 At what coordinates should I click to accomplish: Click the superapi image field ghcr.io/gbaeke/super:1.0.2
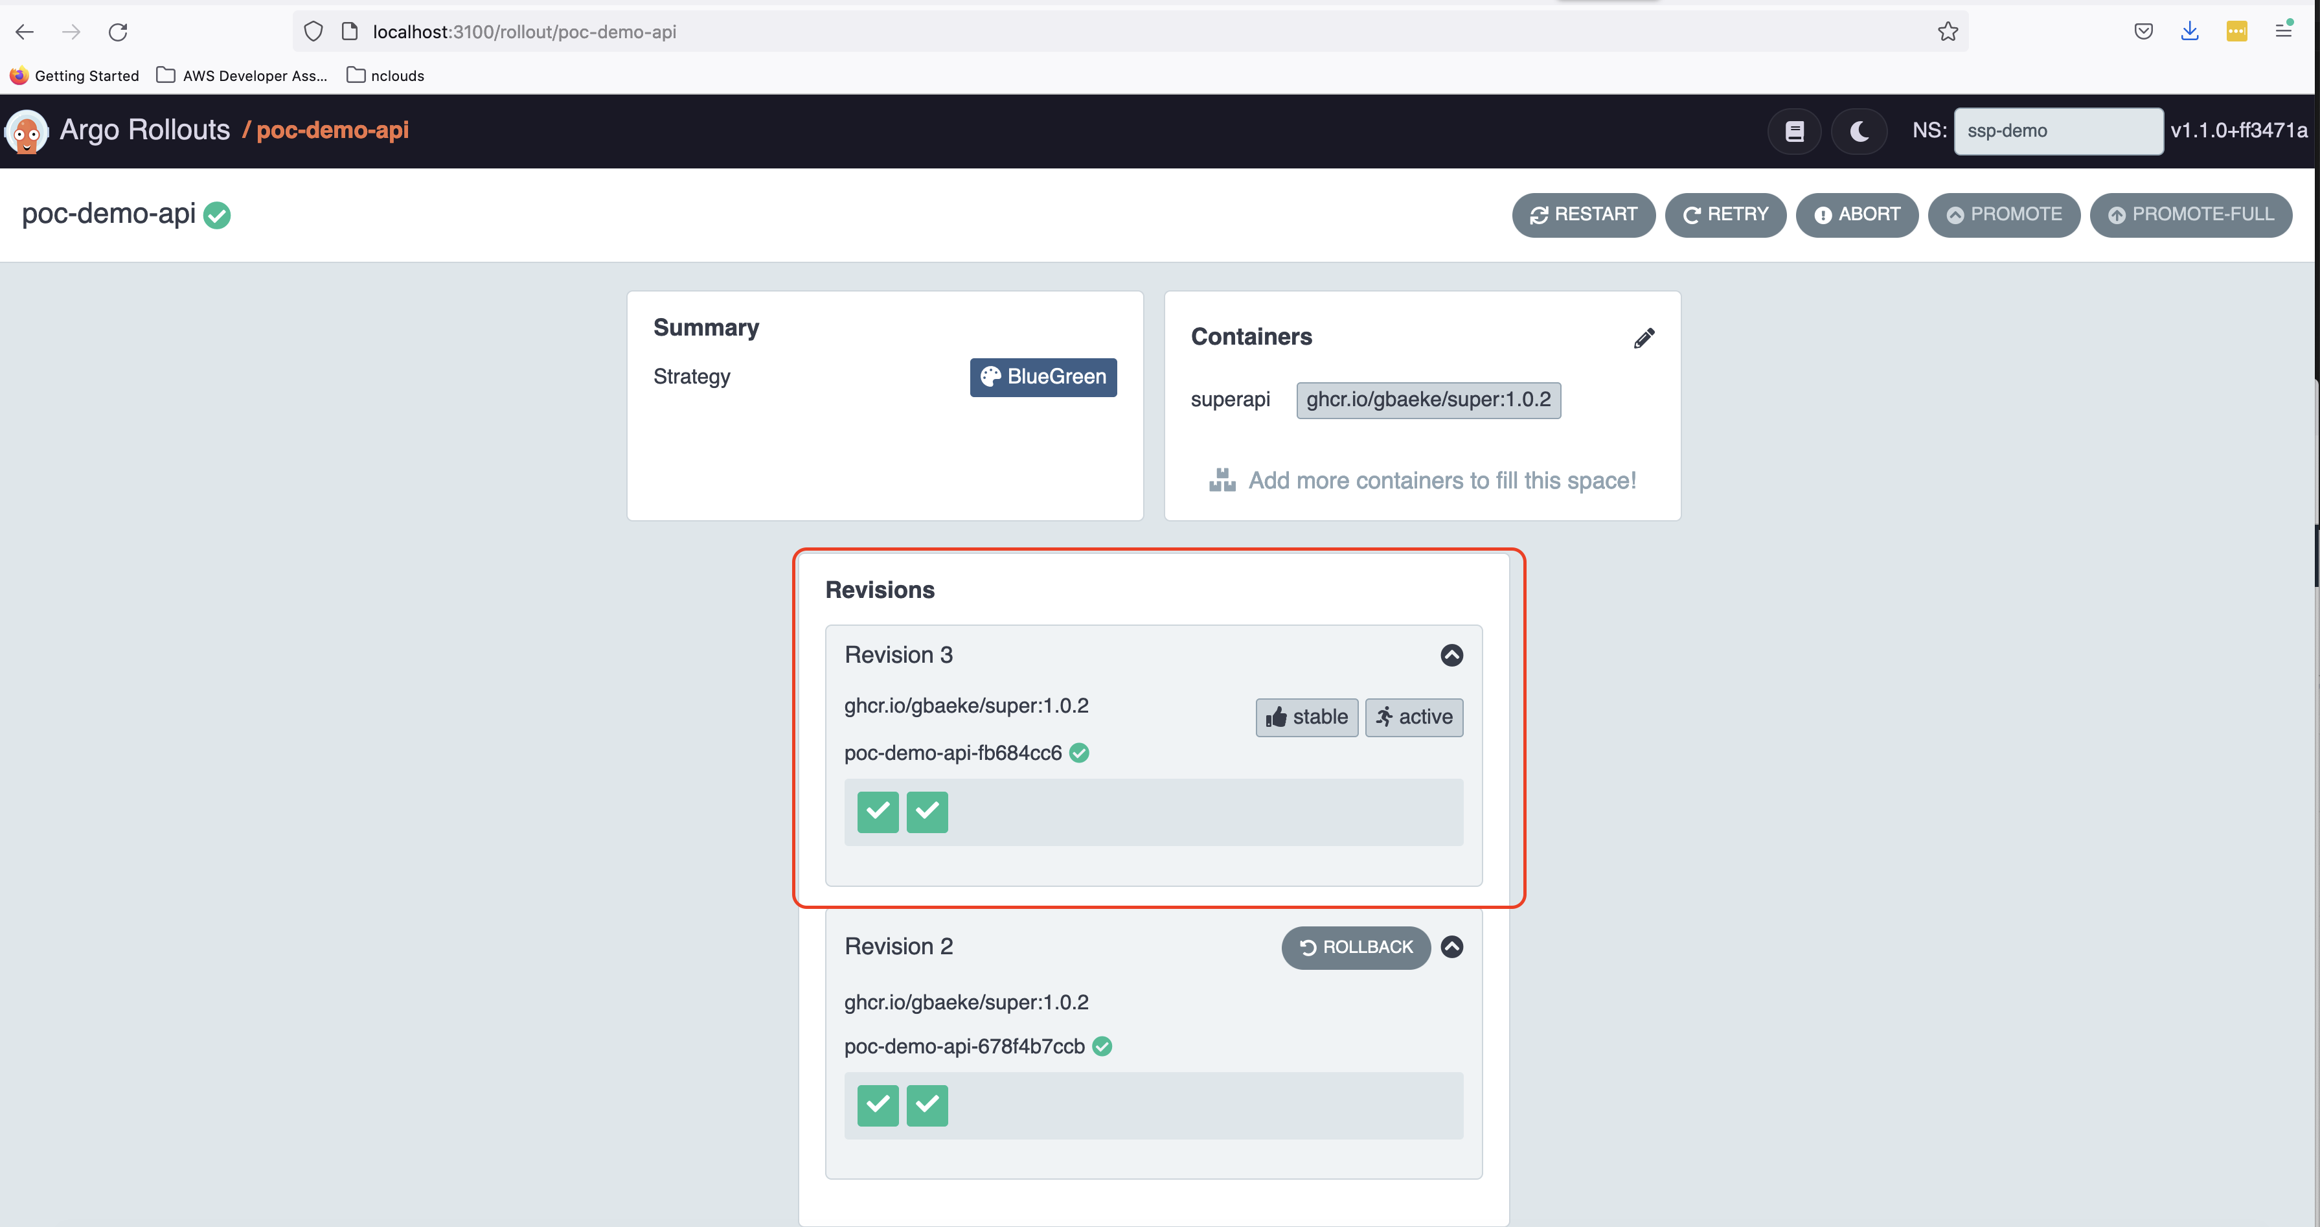(x=1428, y=400)
